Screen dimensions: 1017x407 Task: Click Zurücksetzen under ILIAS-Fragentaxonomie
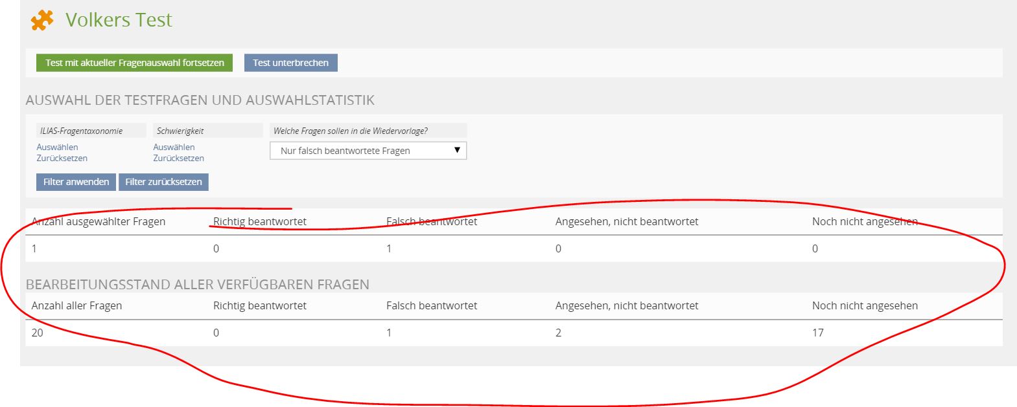tap(62, 158)
